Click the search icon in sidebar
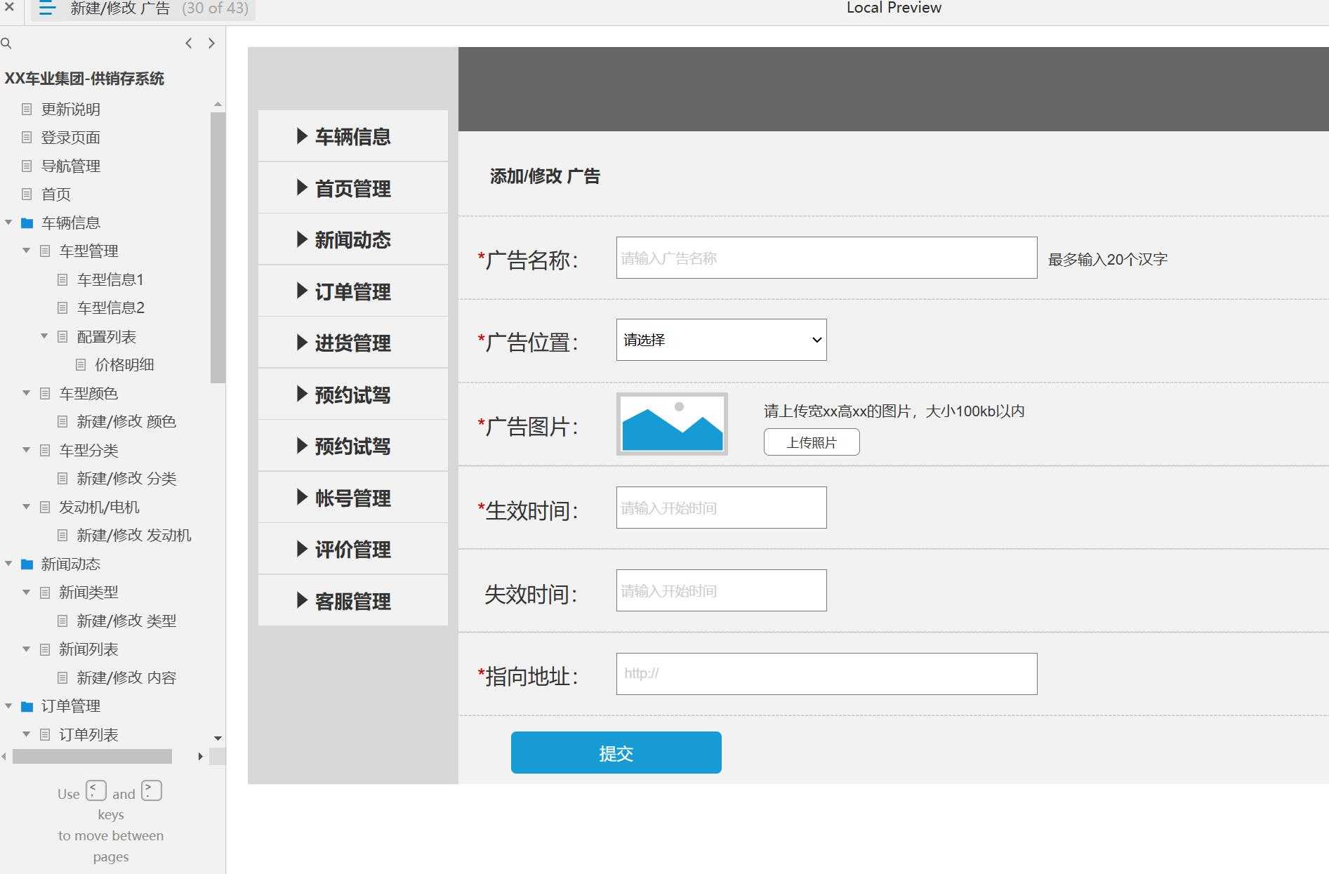Viewport: 1329px width, 874px height. (x=7, y=43)
